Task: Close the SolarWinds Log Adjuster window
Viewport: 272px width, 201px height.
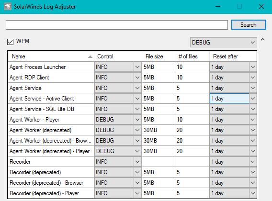Action: point(261,7)
